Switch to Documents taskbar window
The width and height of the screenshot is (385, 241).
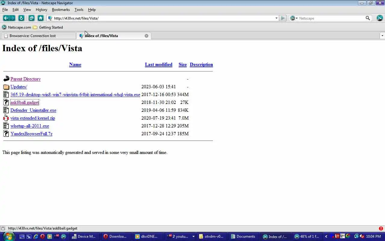pyautogui.click(x=243, y=236)
